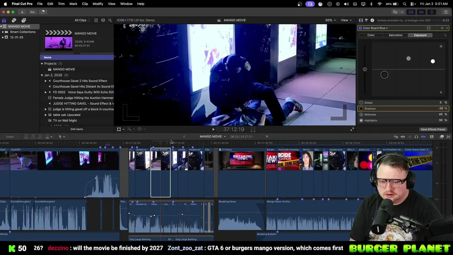453x255 pixels.
Task: Click Save Effects Preset button
Action: click(x=433, y=129)
